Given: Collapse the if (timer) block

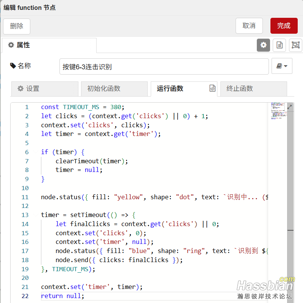Looking at the screenshot, I should click(x=36, y=152).
